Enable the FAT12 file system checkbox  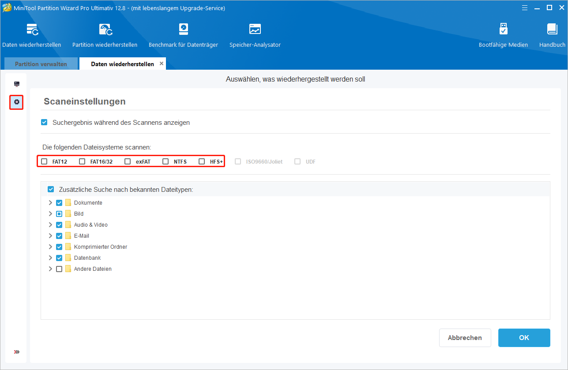point(44,161)
